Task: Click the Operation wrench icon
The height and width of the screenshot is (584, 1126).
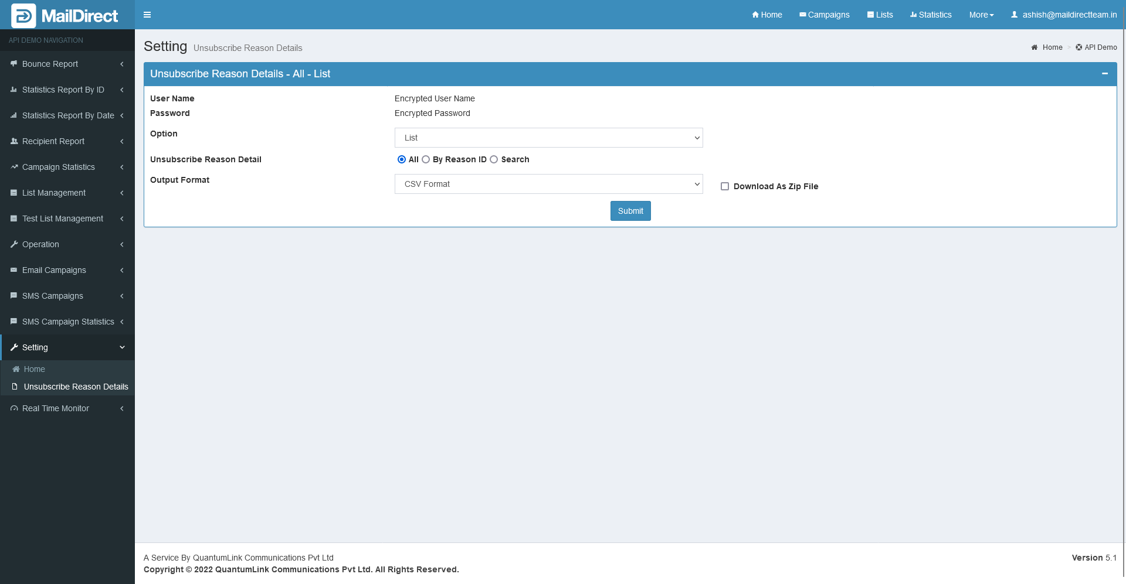Action: [x=14, y=244]
